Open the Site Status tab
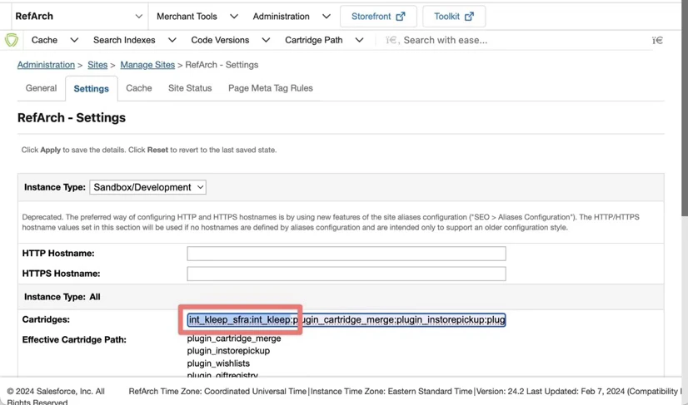688x405 pixels. 190,88
